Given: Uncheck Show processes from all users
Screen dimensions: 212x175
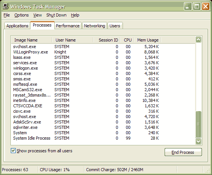Looking at the screenshot, I should 13,151.
